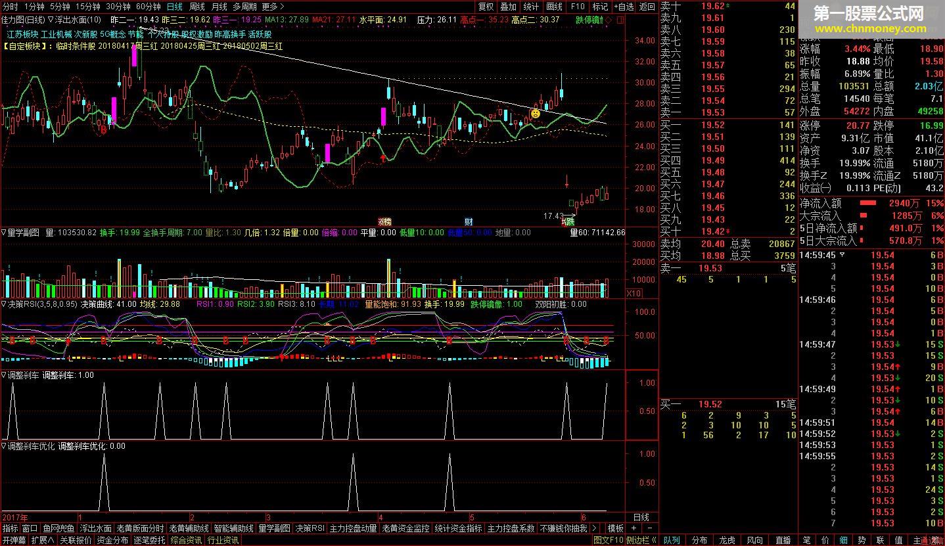Viewport: 945px width, 546px height.
Task: Toggle the 开弹幕 option
Action: [x=14, y=540]
